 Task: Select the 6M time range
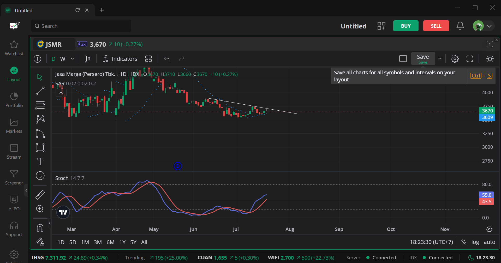click(x=110, y=242)
